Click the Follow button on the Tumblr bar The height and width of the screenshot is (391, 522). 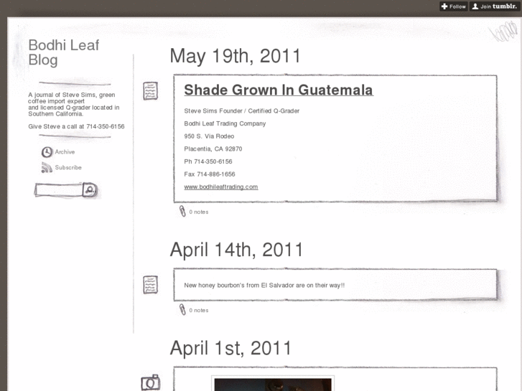point(453,6)
